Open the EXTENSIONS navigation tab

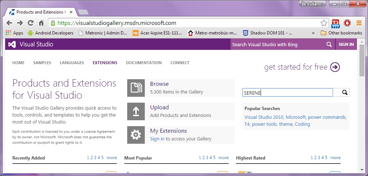click(105, 63)
